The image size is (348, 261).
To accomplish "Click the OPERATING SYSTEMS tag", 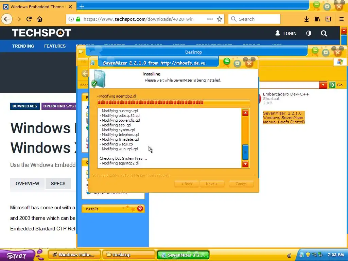I will pos(59,106).
